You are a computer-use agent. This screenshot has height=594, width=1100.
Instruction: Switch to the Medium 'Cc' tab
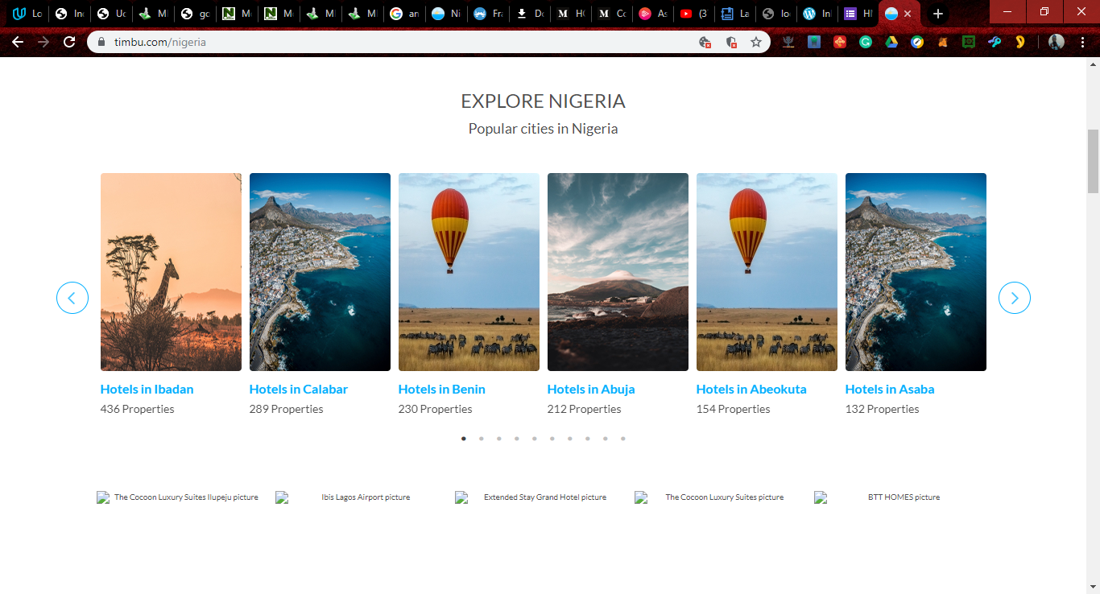[614, 14]
